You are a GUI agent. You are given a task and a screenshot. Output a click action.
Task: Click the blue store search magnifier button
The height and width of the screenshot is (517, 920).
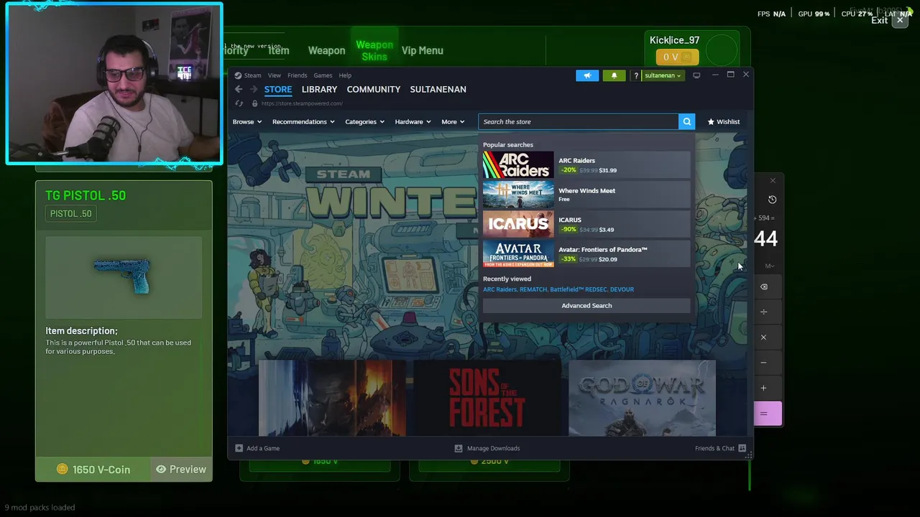[x=687, y=121]
